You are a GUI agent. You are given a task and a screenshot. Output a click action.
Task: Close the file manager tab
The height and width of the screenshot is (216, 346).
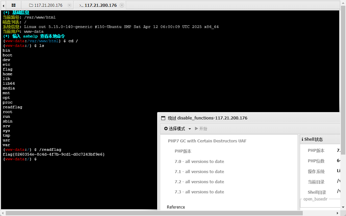coord(69,5)
